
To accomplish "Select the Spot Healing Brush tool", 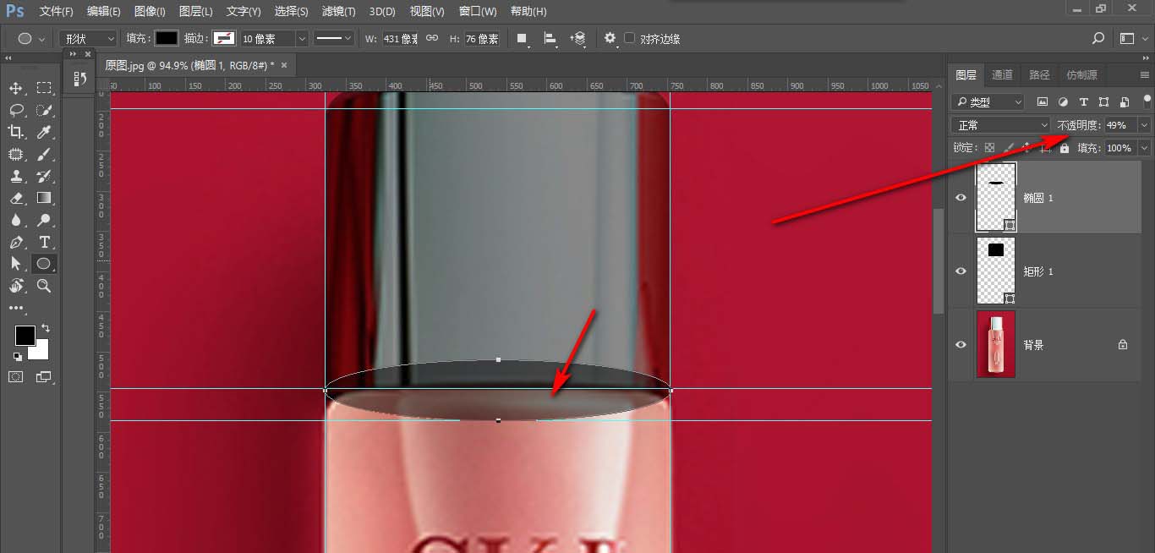I will (16, 154).
